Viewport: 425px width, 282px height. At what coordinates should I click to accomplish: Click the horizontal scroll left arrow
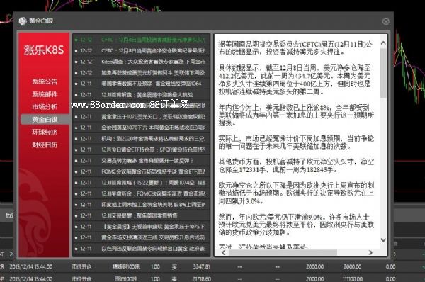pos(223,252)
